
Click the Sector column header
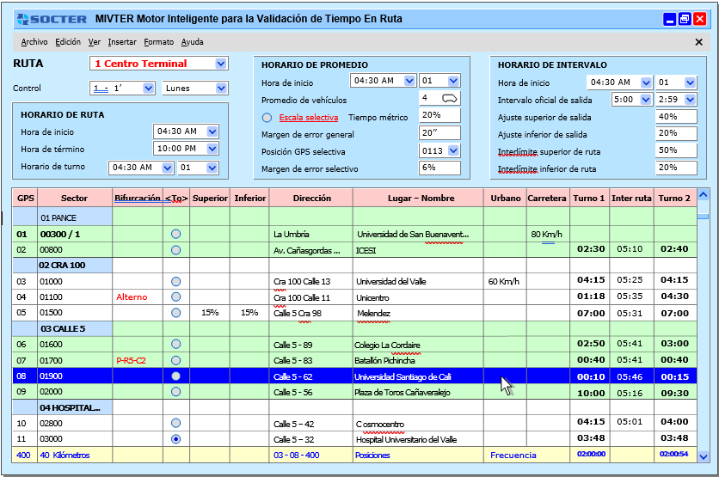(x=74, y=198)
